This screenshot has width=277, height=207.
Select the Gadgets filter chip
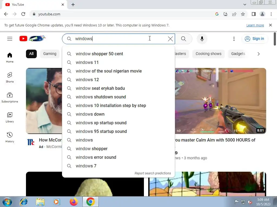click(238, 54)
